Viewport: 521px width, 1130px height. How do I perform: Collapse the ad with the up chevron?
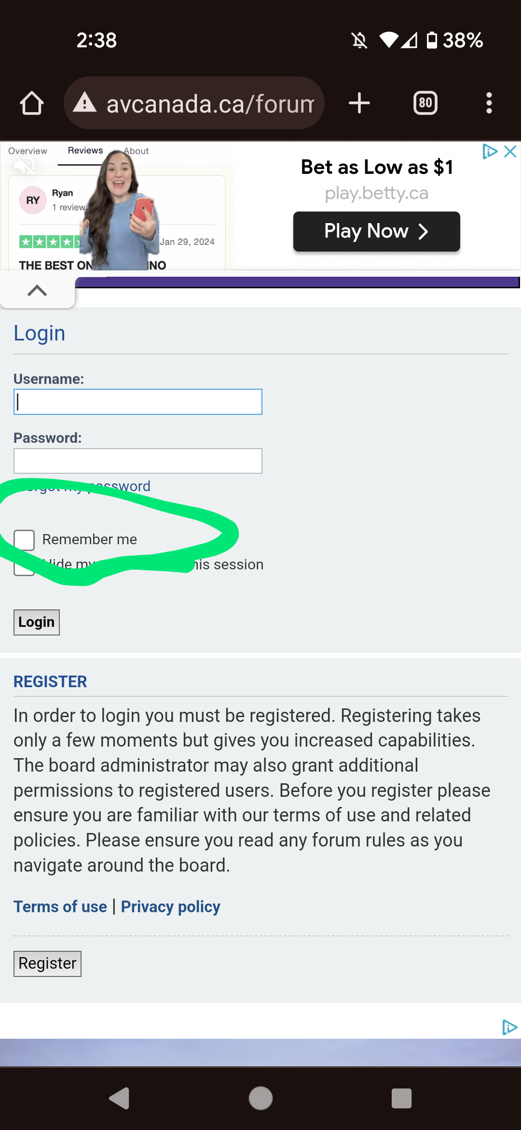coord(37,291)
